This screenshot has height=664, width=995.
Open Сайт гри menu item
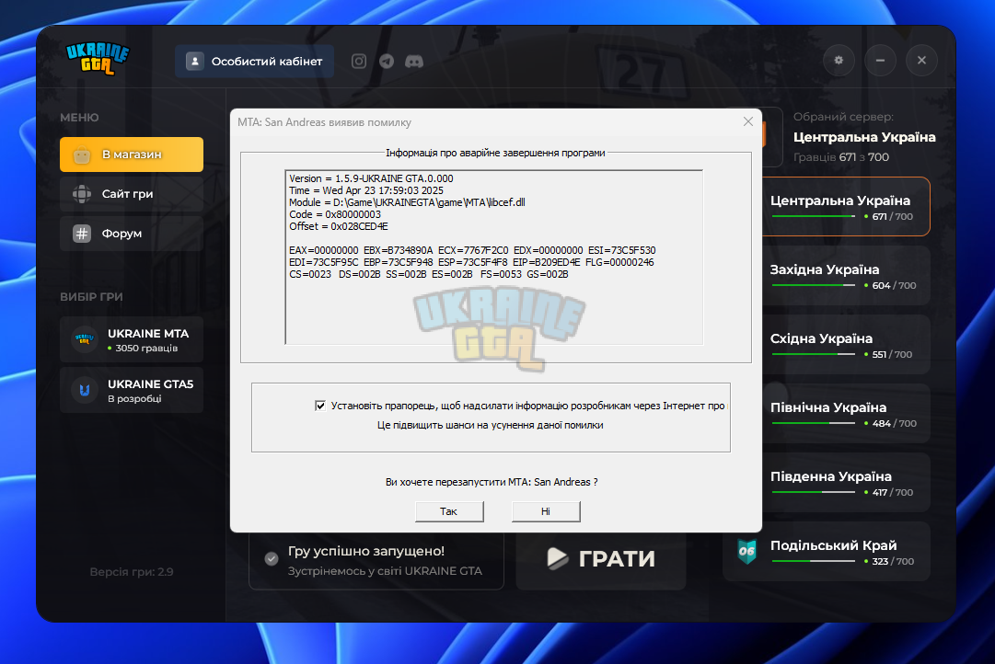pos(132,194)
